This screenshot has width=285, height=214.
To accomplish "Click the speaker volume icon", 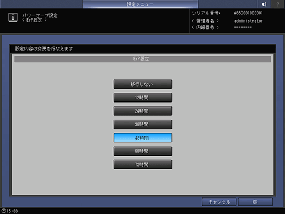I will 264,4.
